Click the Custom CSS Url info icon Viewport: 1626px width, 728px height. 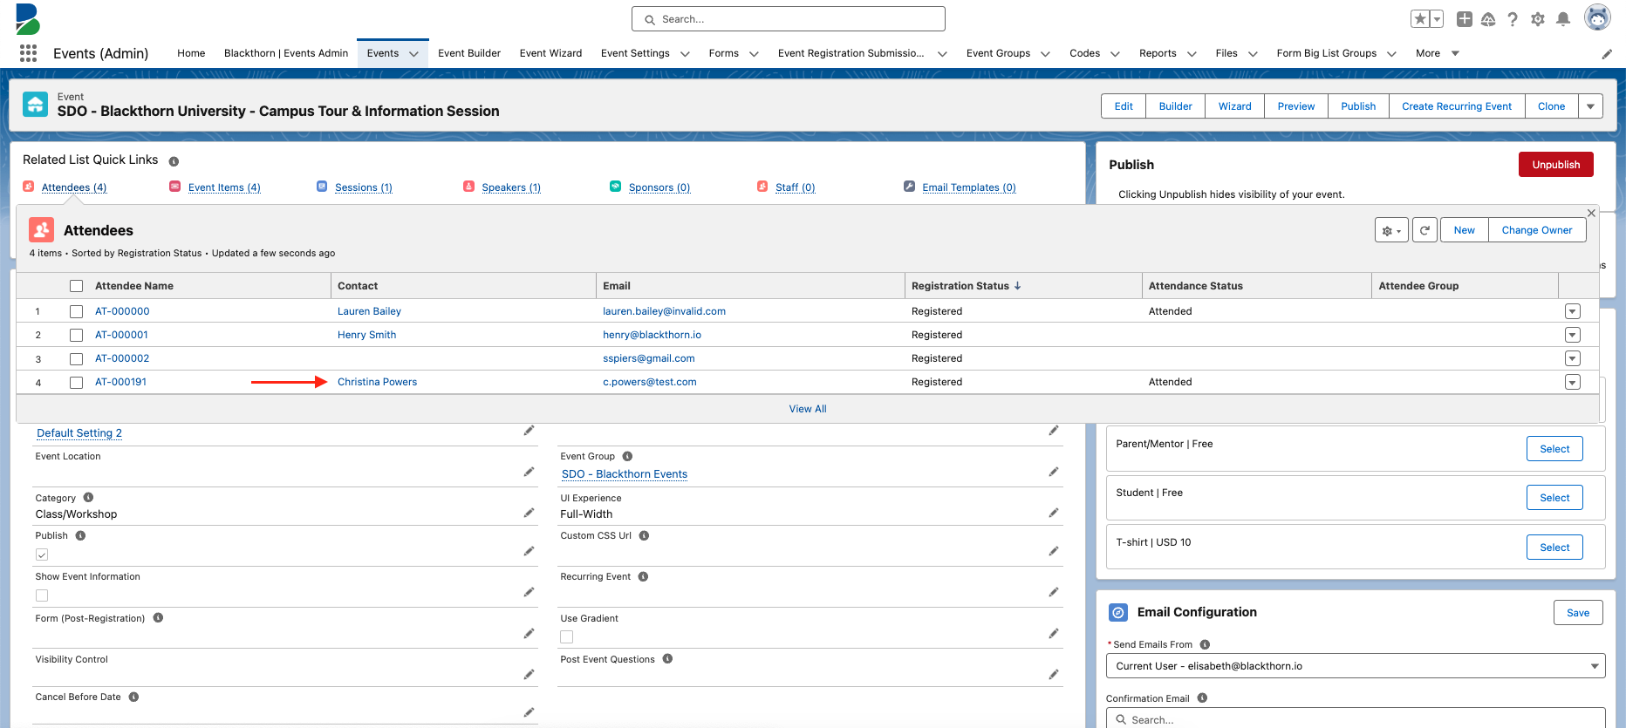[644, 535]
